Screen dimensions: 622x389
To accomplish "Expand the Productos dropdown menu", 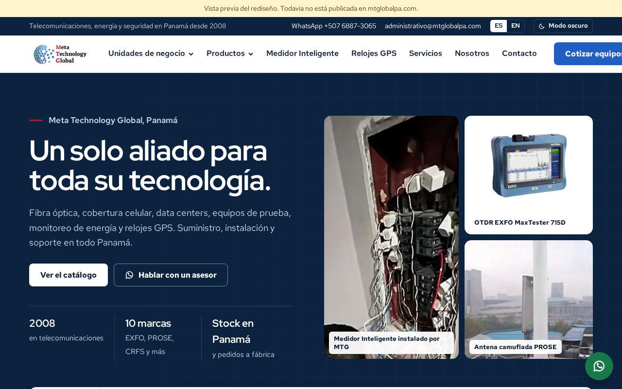I will (230, 53).
